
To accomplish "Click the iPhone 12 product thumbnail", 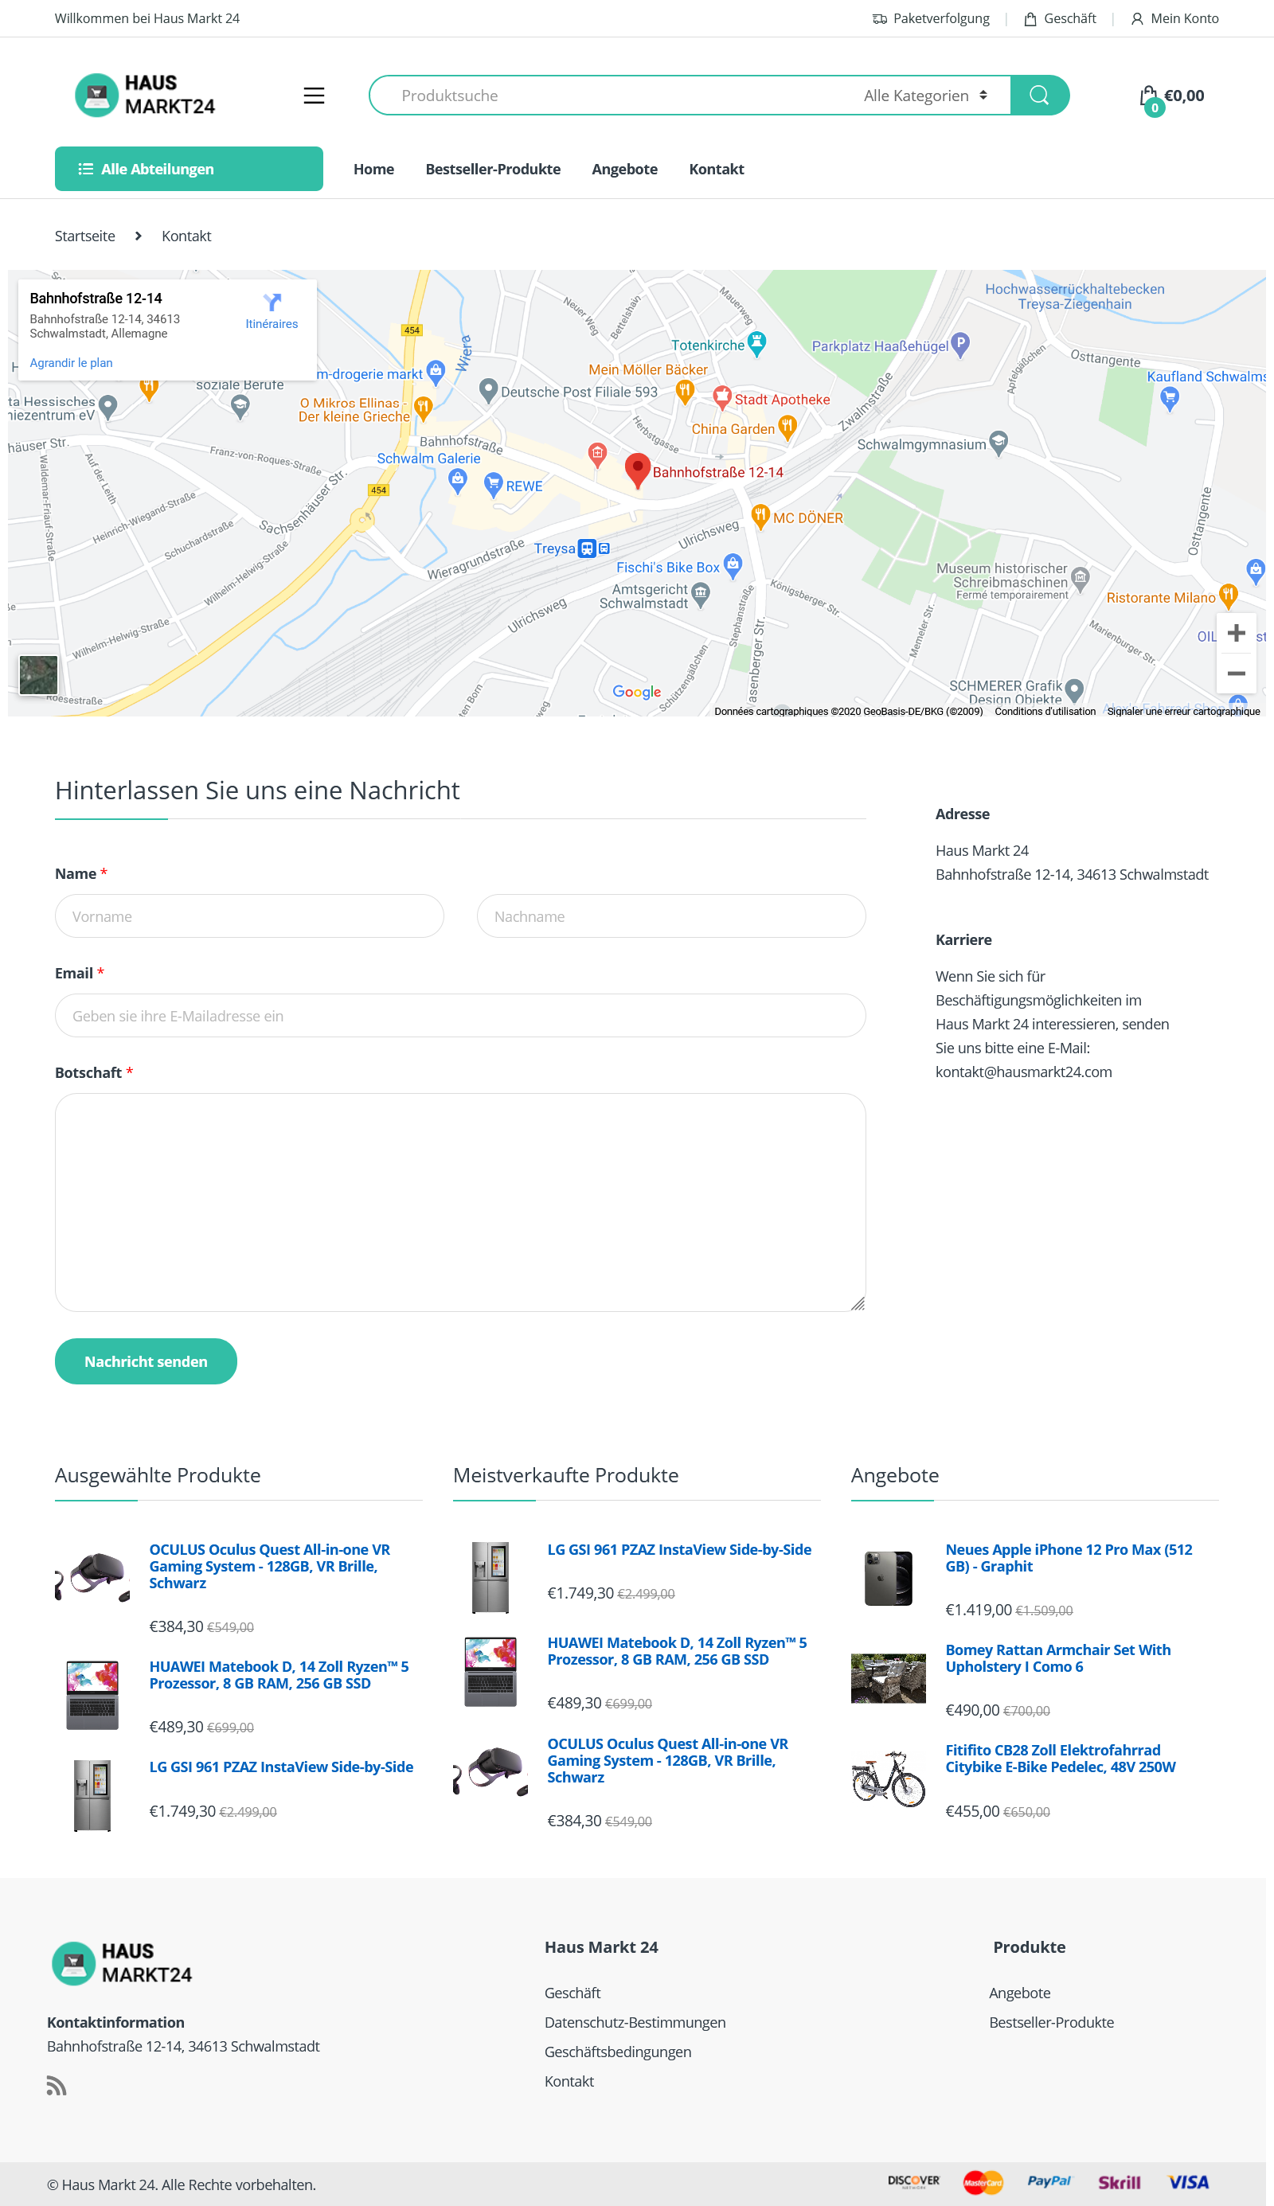I will 888,1578.
